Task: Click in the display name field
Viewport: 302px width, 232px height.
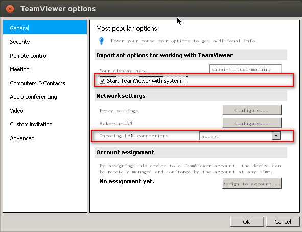Action: pyautogui.click(x=245, y=69)
